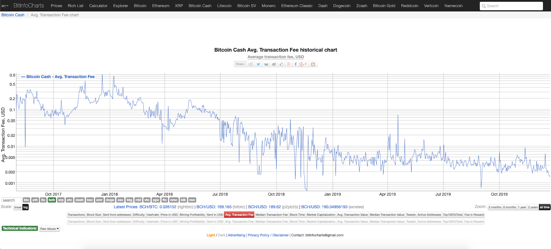Open Advertising link in footer
Screen dimensions: 551x249
point(237,235)
